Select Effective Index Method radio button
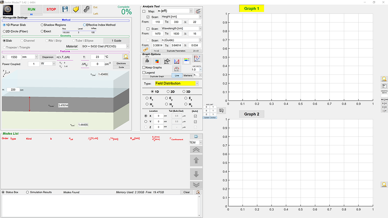This screenshot has width=388, height=218. [84, 25]
